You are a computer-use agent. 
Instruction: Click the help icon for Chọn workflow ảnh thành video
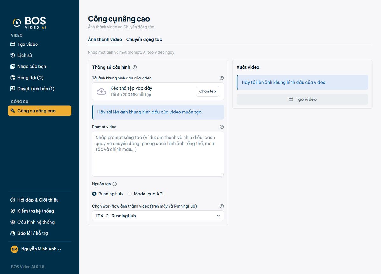click(222, 206)
